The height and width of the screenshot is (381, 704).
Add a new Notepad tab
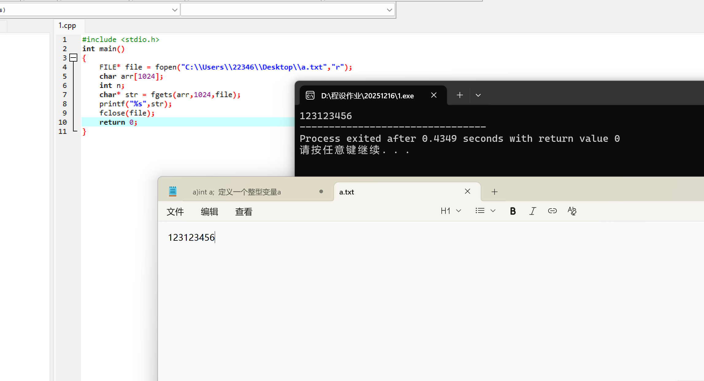(x=494, y=192)
